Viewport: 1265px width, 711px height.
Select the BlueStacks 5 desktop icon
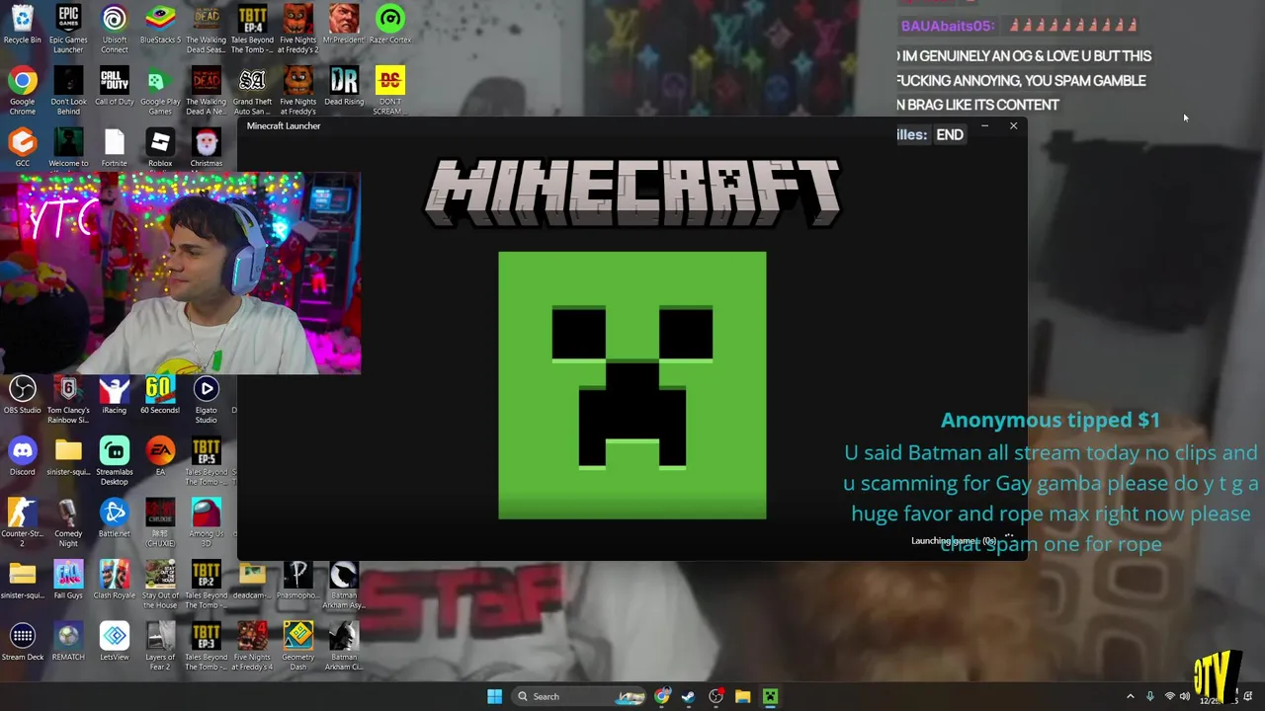[160, 27]
